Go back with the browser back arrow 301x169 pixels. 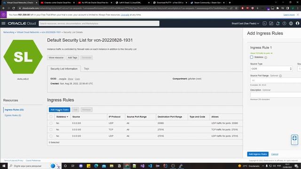tap(3, 8)
